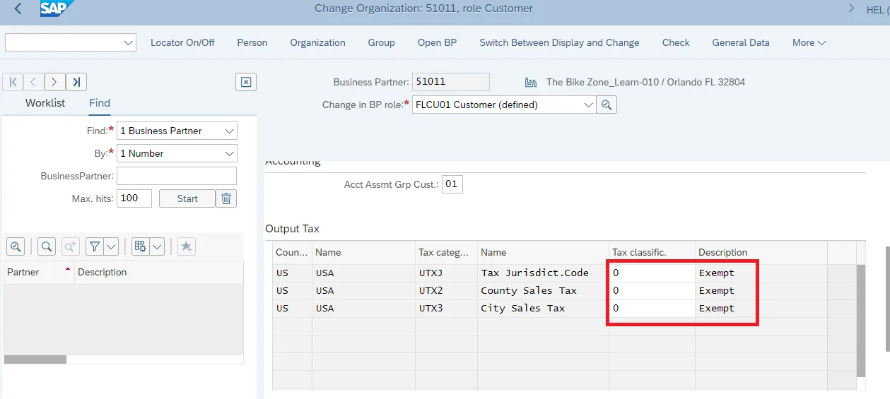Click Open BP in the toolbar
This screenshot has width=890, height=399.
pos(437,42)
